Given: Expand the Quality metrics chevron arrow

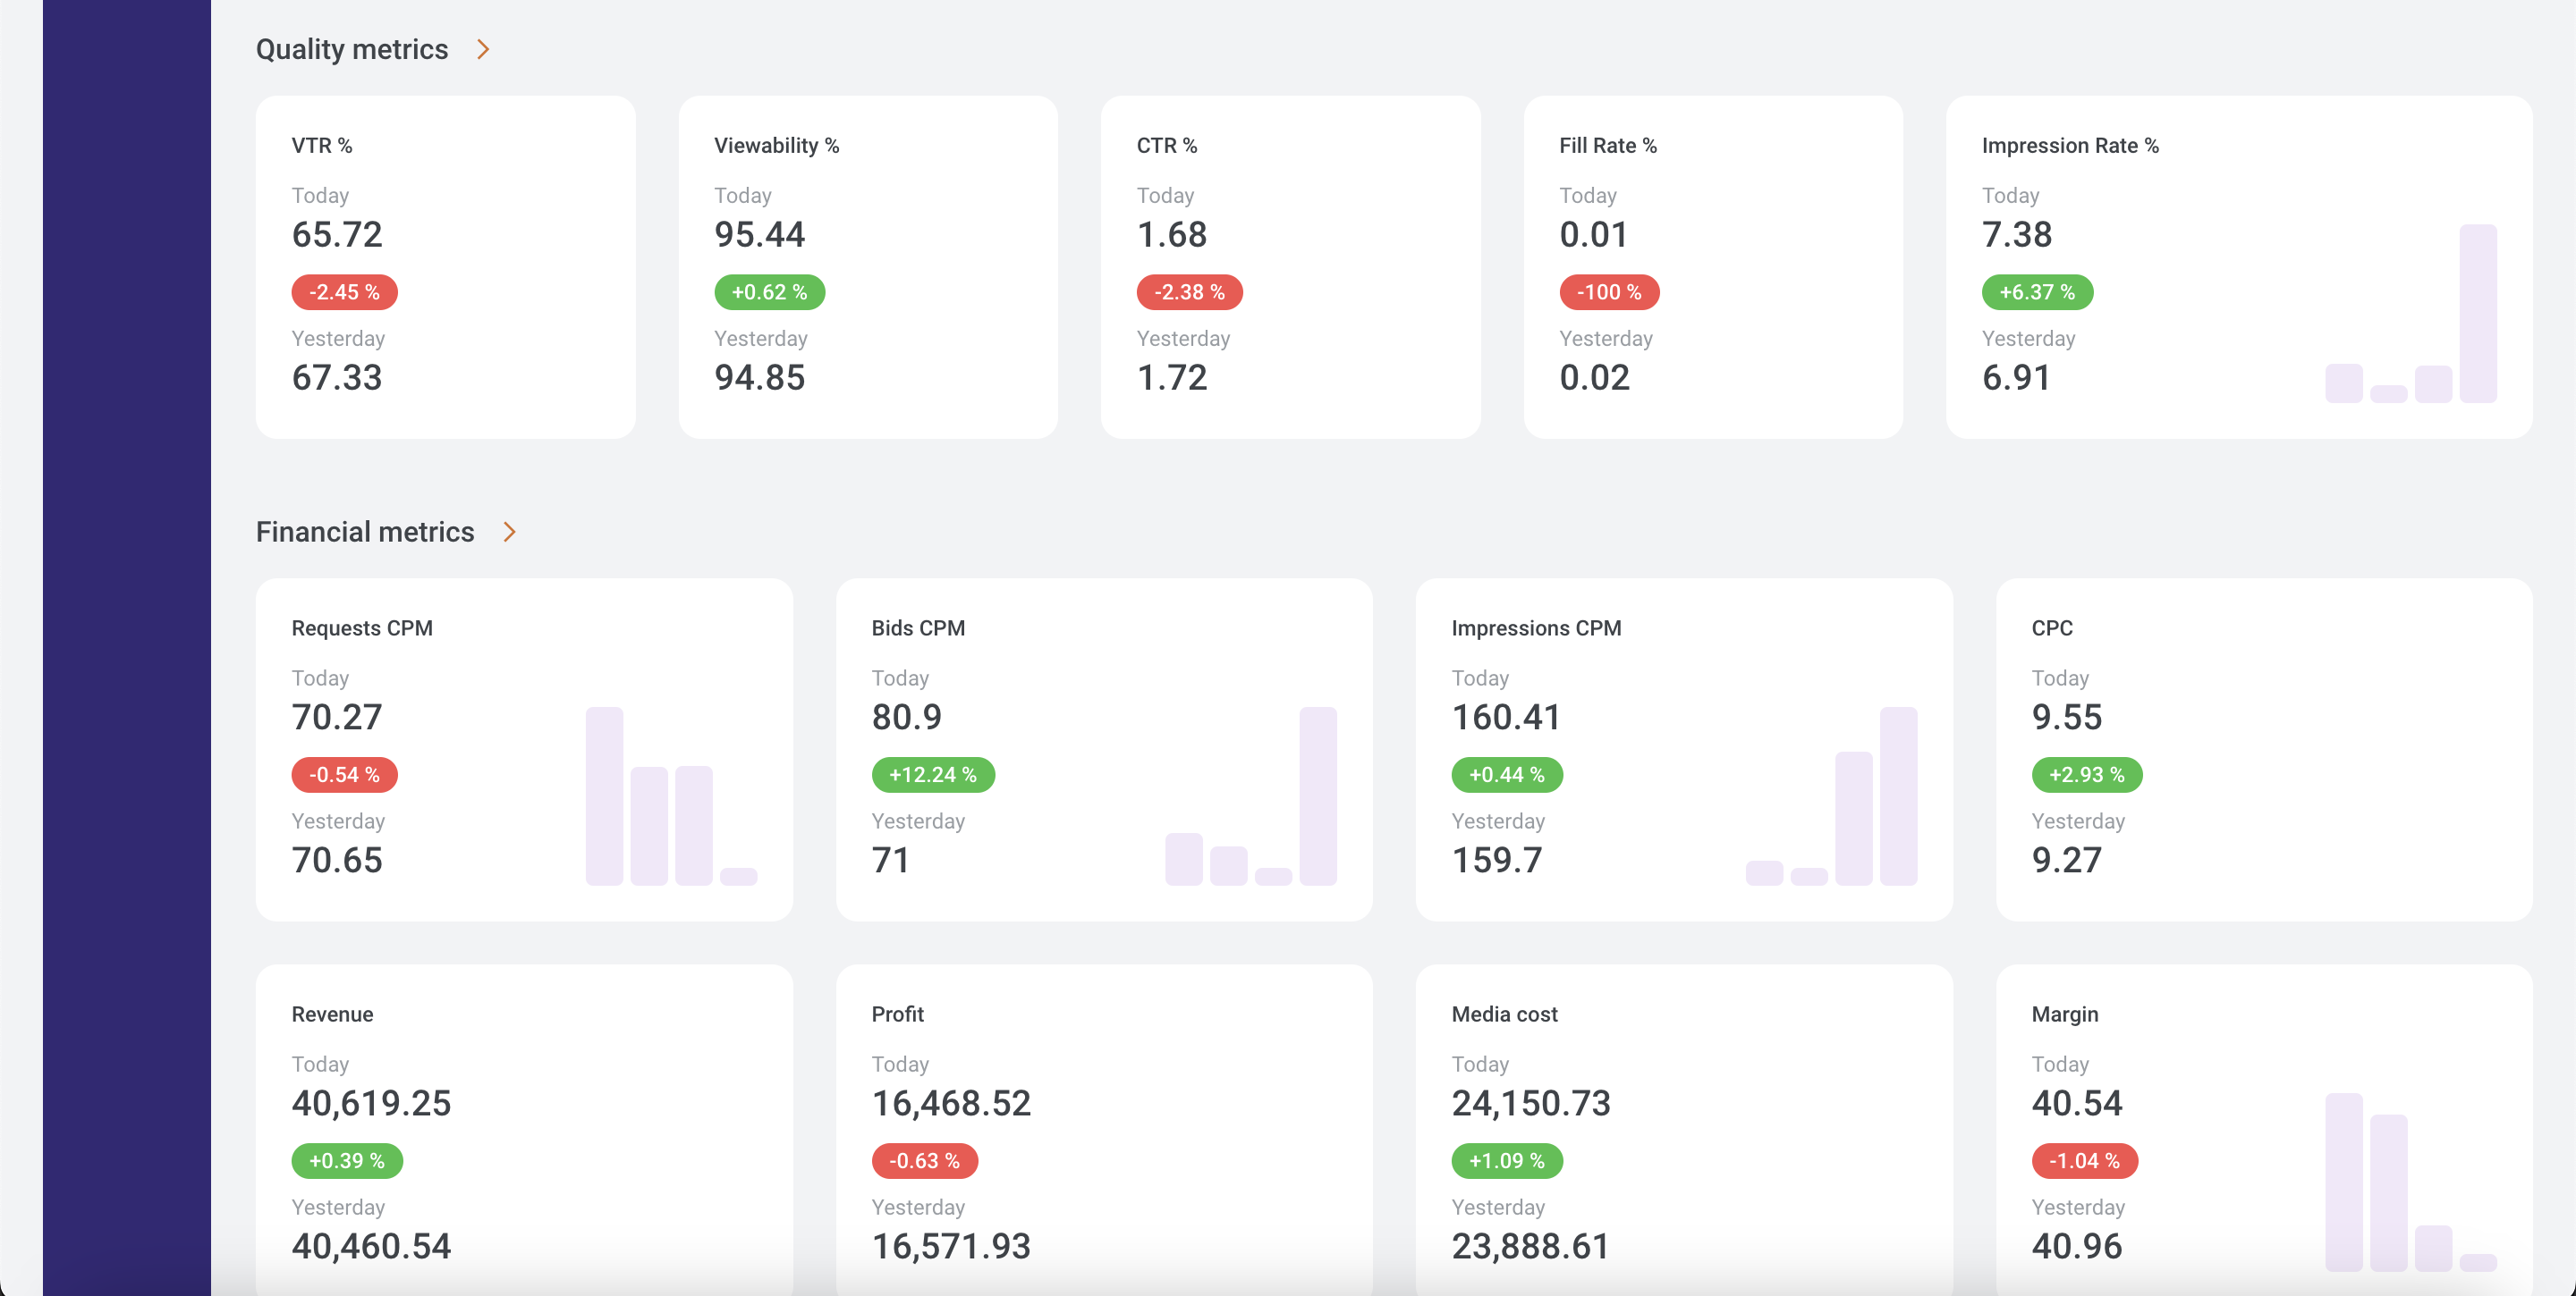Looking at the screenshot, I should 483,49.
